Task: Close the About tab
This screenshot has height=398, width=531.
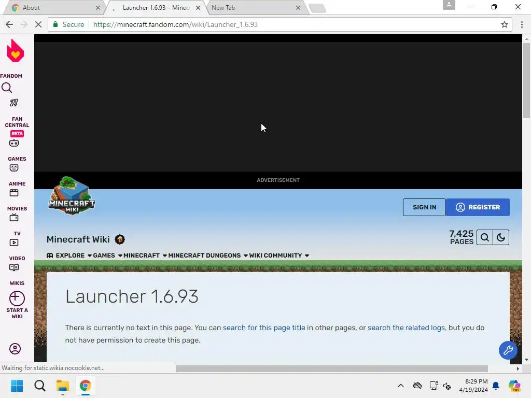Action: (98, 7)
